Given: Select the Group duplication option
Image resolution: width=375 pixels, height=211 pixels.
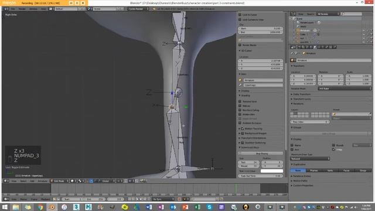Looking at the screenshot, I should point(363,171).
